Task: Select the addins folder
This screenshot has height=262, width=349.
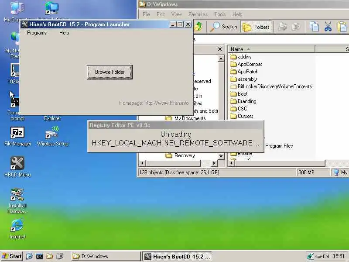Action: tap(241, 57)
